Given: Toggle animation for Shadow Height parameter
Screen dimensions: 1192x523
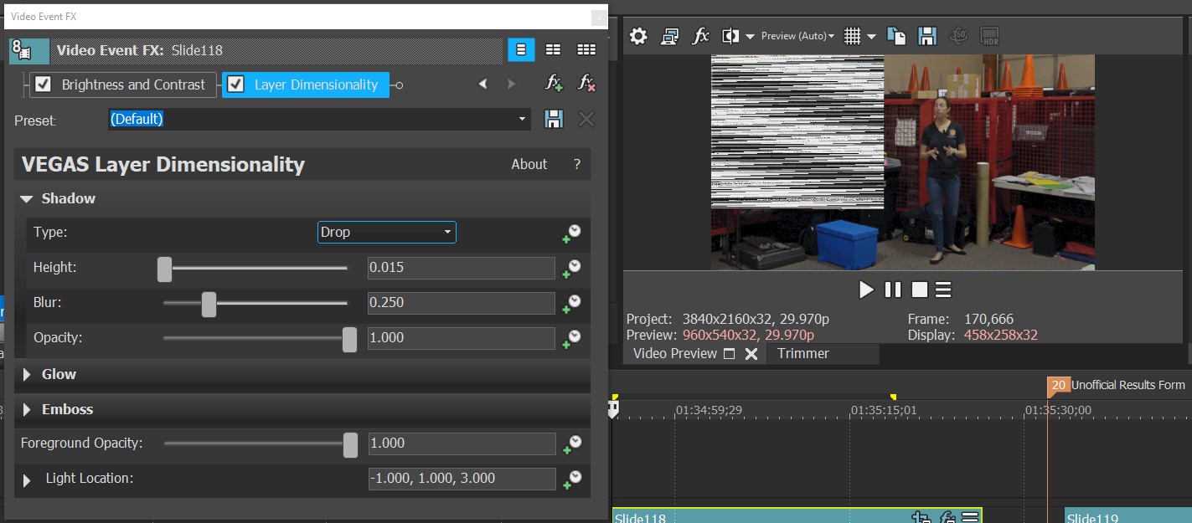Looking at the screenshot, I should coord(572,268).
